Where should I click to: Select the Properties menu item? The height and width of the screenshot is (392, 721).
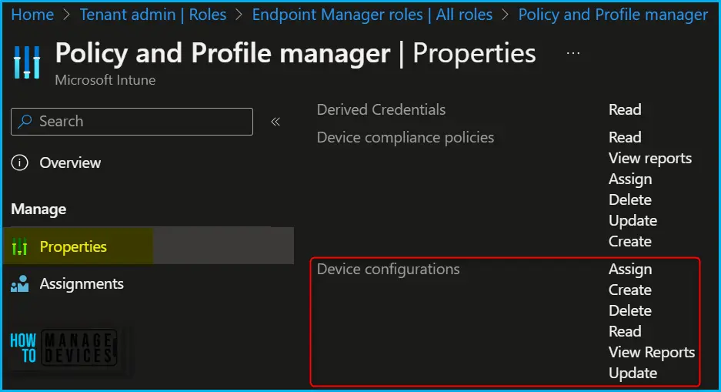click(x=149, y=246)
